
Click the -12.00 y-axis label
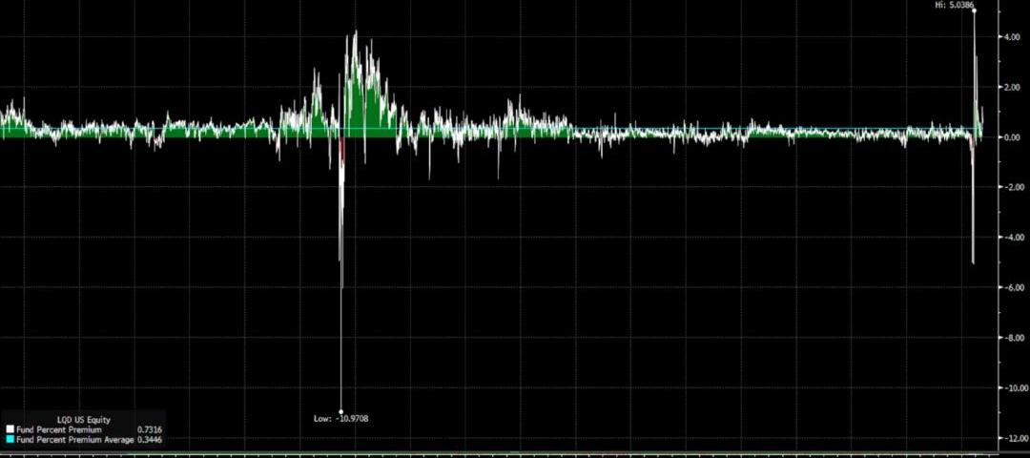(x=1008, y=438)
